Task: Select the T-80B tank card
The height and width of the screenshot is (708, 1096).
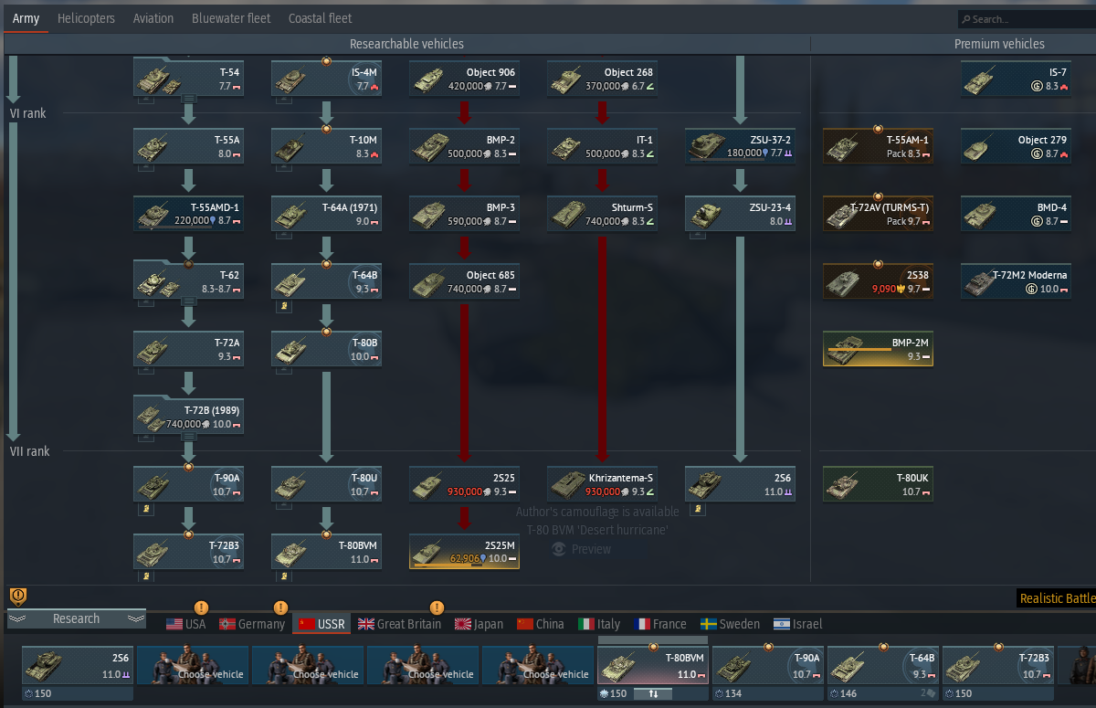Action: [x=327, y=349]
